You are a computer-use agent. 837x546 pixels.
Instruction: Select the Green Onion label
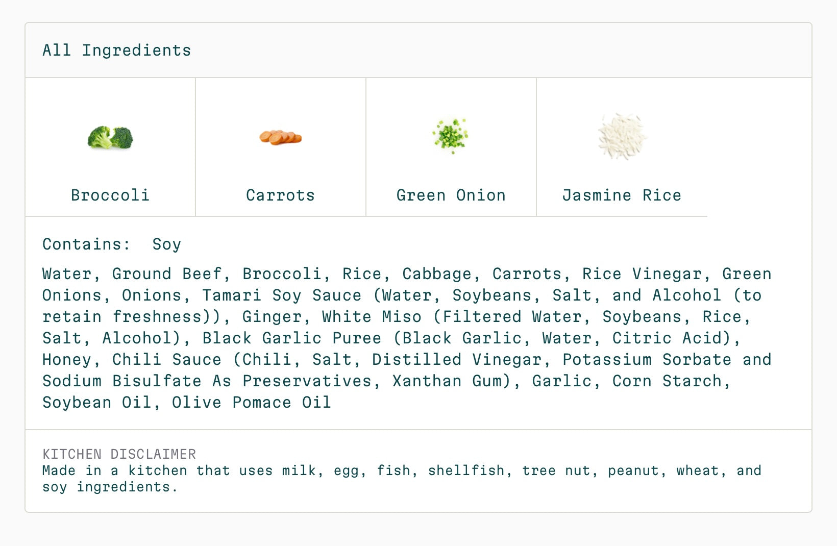point(451,195)
